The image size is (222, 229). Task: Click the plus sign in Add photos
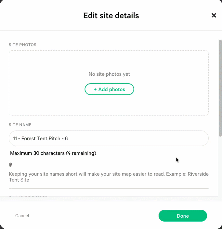click(x=95, y=89)
